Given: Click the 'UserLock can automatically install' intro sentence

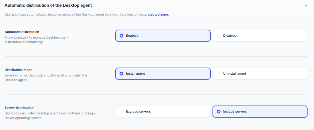Looking at the screenshot, I should click(74, 14).
